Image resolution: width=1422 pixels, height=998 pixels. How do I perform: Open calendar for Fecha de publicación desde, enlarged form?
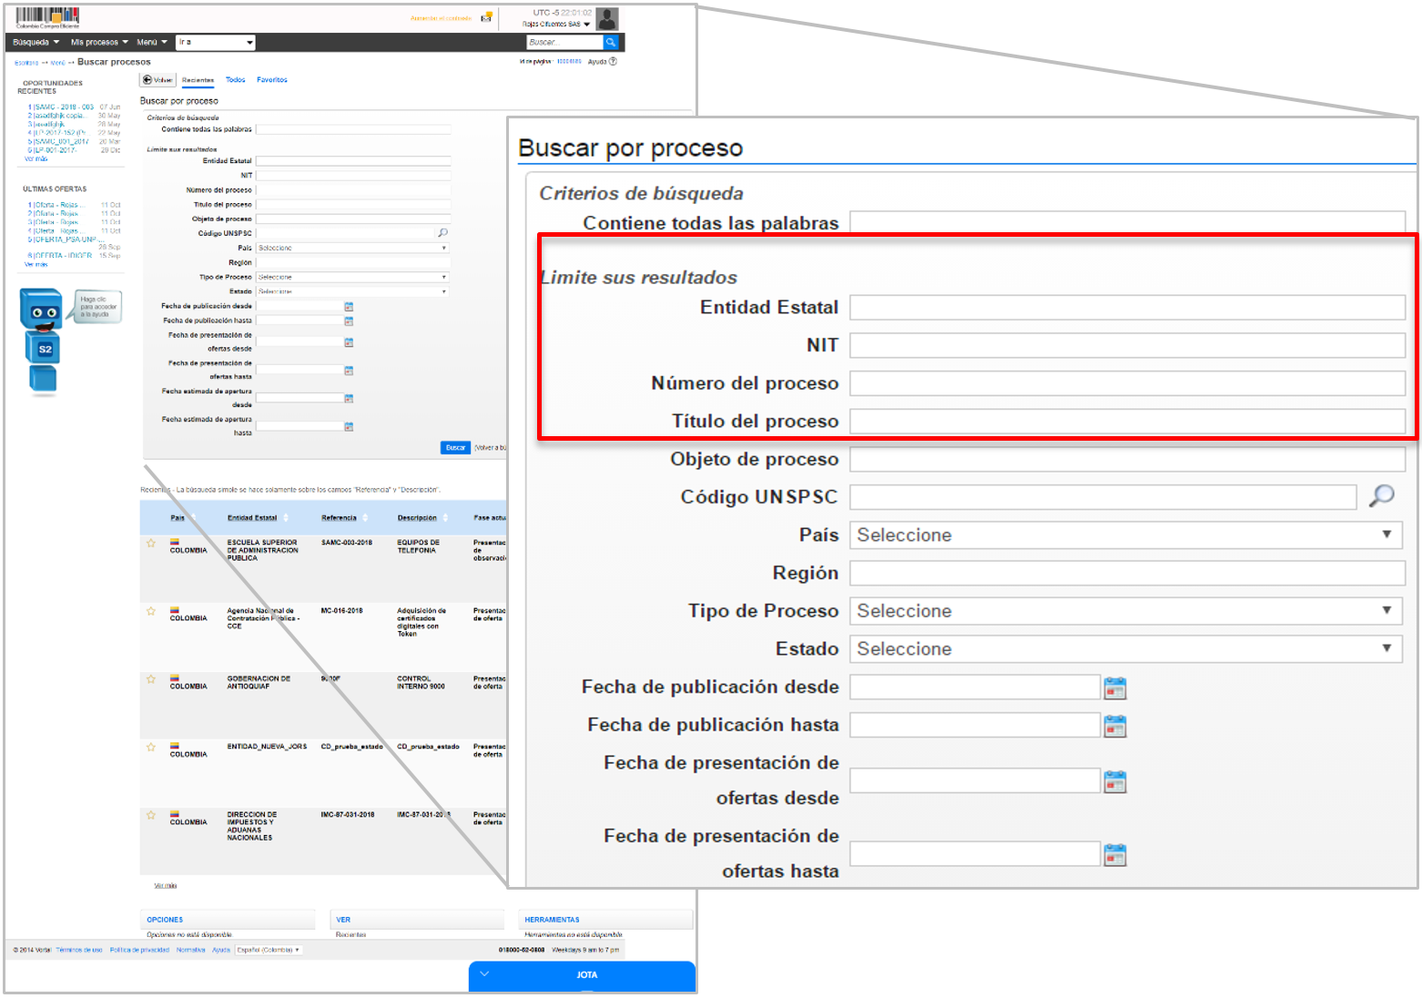click(x=1114, y=688)
